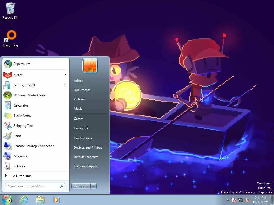The image size is (274, 205).
Task: Show hidden tray icons arrow
Action: click(228, 200)
